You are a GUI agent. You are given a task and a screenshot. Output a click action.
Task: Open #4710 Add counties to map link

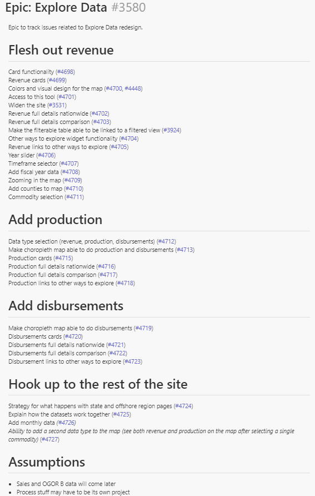click(x=74, y=189)
